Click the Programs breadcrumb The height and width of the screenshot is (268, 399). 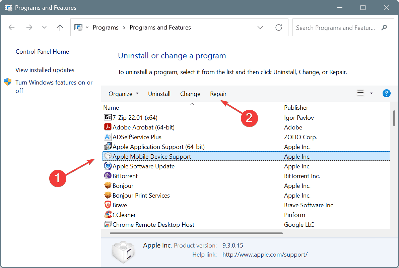tap(106, 28)
